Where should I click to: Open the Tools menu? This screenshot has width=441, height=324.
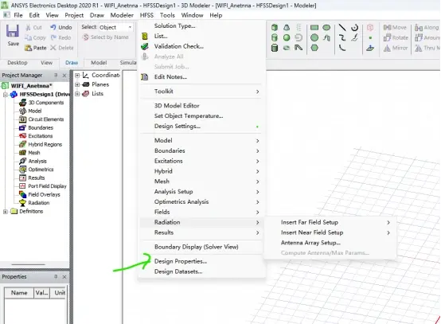167,15
